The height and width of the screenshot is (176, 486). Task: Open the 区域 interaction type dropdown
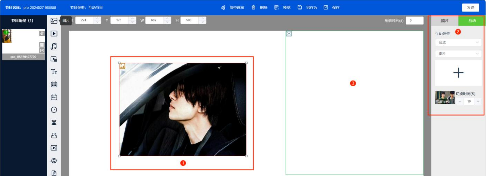[x=458, y=42]
